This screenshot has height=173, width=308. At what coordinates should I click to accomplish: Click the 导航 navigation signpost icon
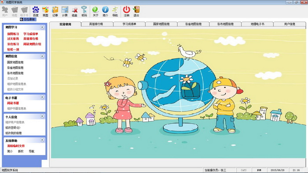[x=115, y=11]
